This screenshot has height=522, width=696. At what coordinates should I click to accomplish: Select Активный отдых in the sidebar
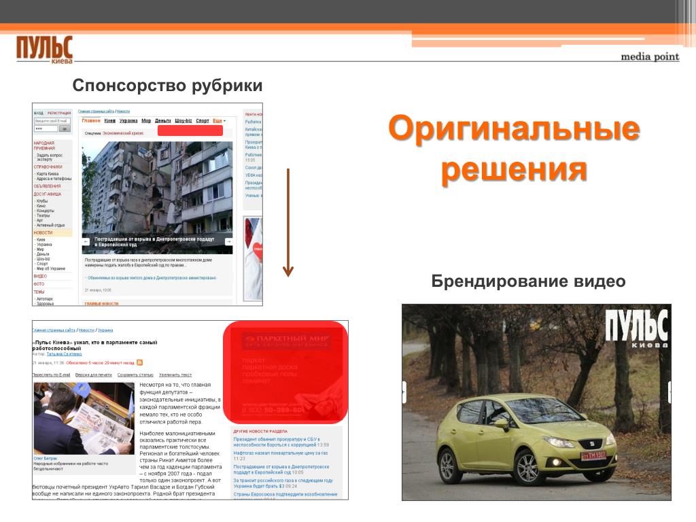point(50,225)
